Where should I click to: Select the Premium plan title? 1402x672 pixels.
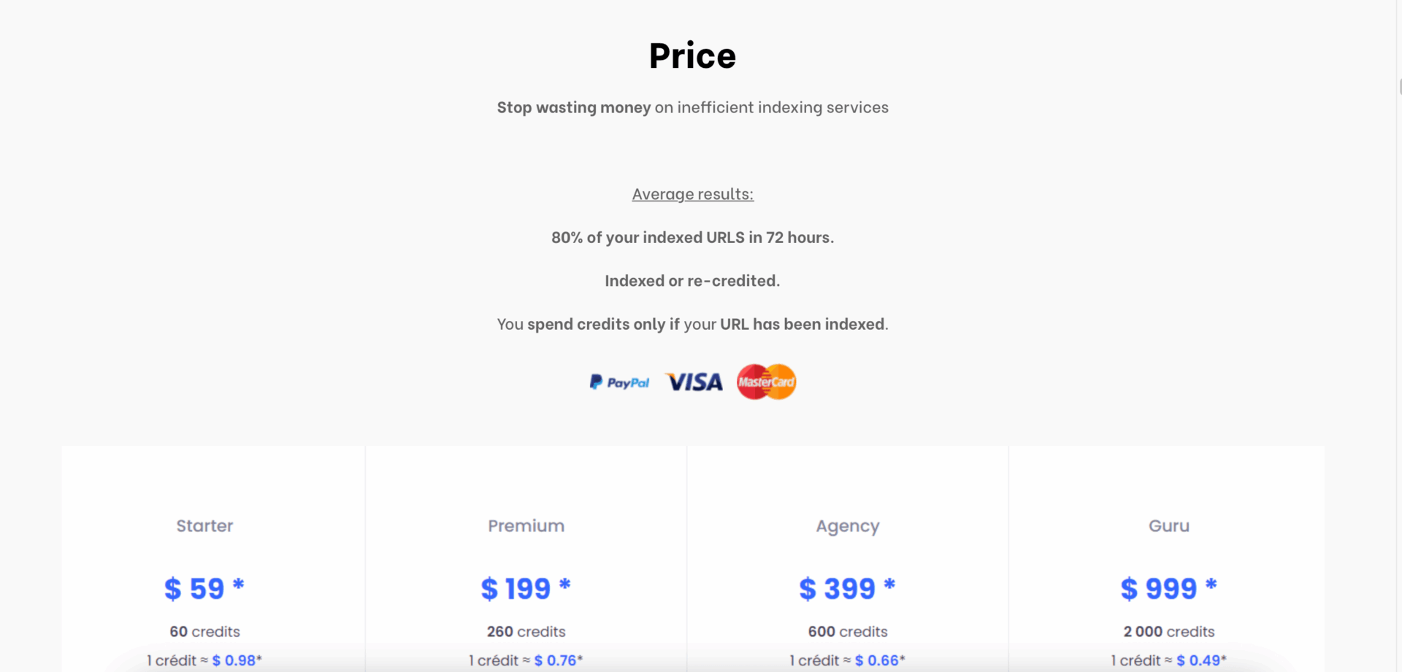[526, 526]
